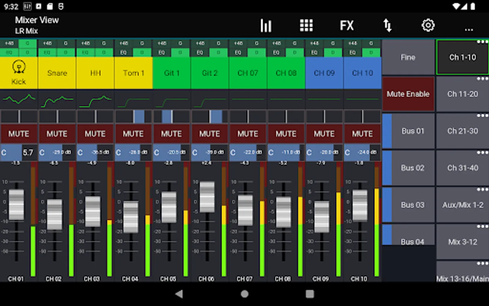
Task: Switch to the Ch 31-40 layer
Action: coord(463,168)
